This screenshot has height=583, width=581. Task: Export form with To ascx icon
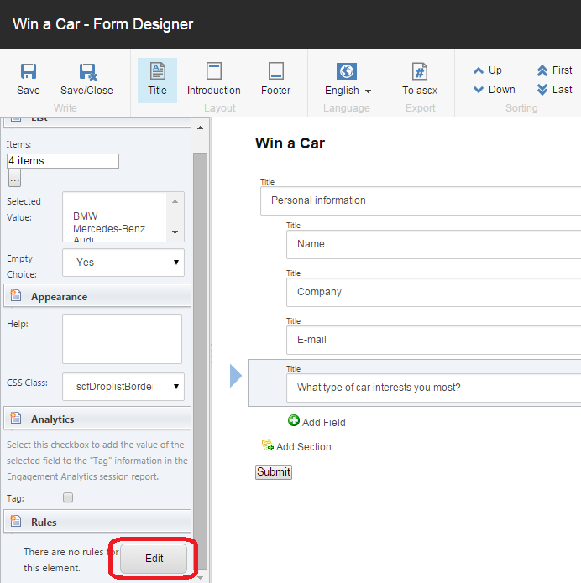pos(419,79)
